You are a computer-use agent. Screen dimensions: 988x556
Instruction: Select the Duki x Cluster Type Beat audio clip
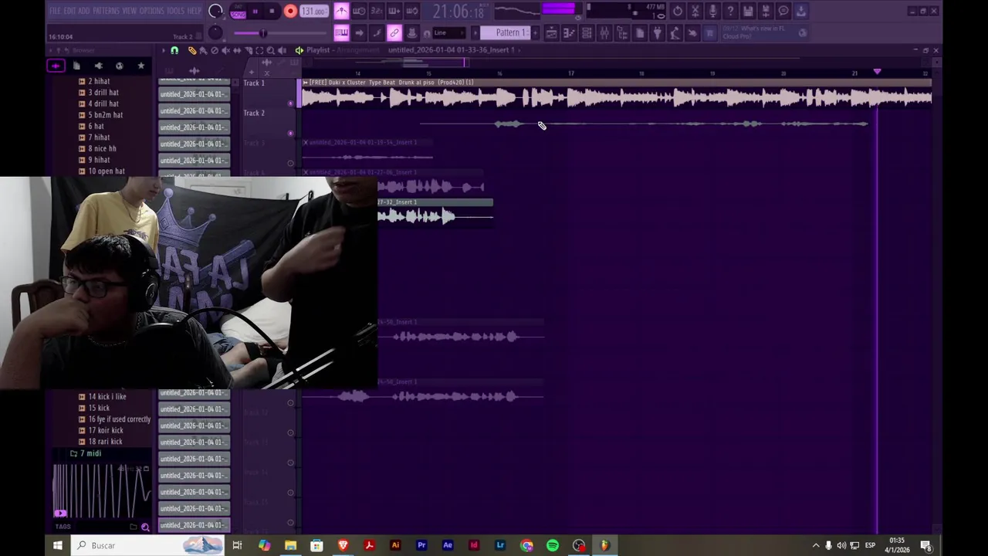(x=616, y=93)
